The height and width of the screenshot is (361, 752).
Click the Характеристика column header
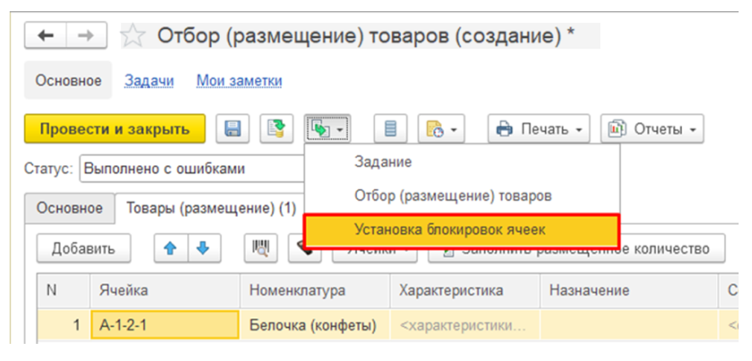pos(465,290)
